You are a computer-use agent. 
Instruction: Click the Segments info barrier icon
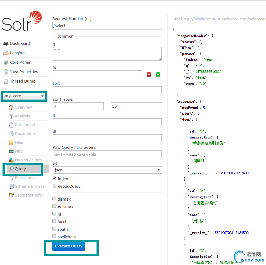coord(11,195)
